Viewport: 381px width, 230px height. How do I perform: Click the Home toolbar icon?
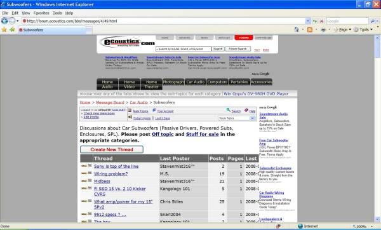pyautogui.click(x=297, y=30)
